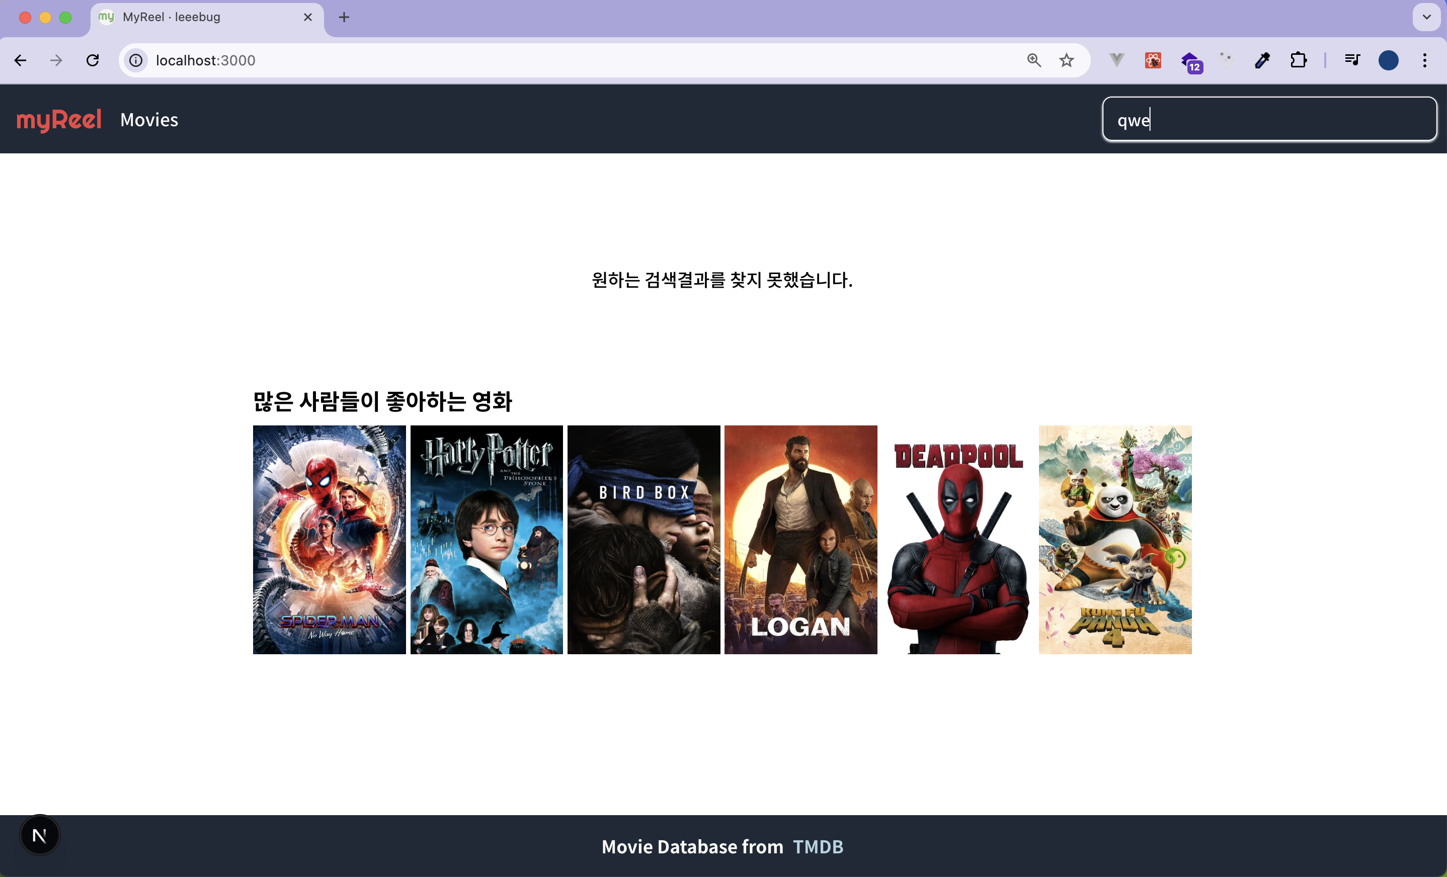Open the Kung Fu Panda 4 poster
The image size is (1447, 877).
(x=1115, y=540)
